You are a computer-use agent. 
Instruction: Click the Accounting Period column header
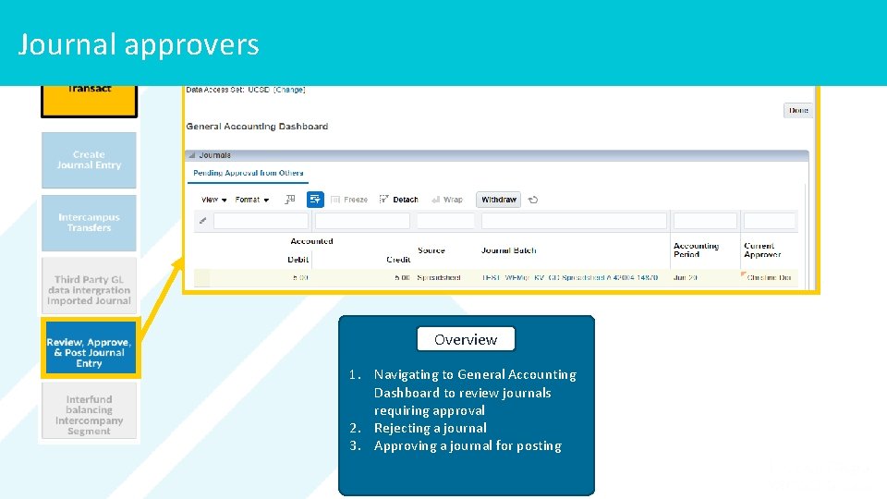(x=696, y=250)
